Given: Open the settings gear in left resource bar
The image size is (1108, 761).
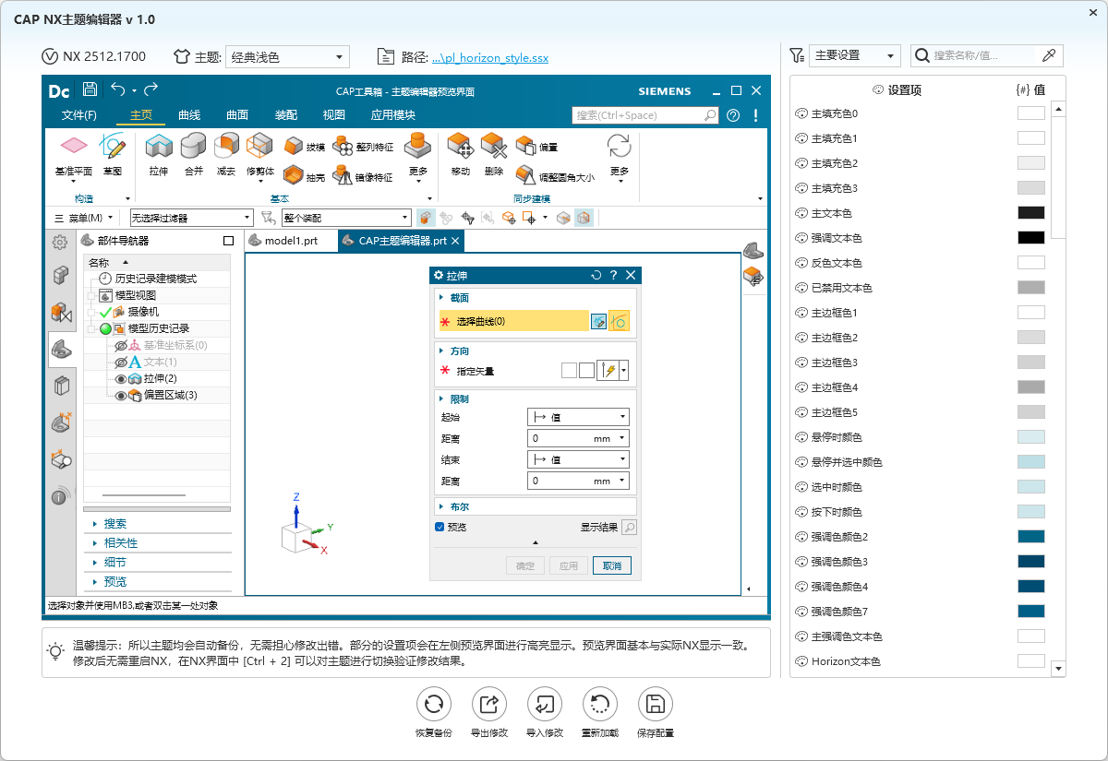Looking at the screenshot, I should point(59,242).
